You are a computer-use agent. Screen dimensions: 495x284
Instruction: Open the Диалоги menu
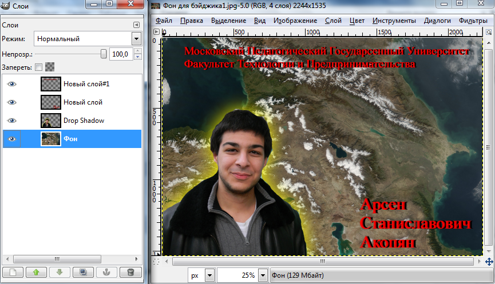[437, 21]
